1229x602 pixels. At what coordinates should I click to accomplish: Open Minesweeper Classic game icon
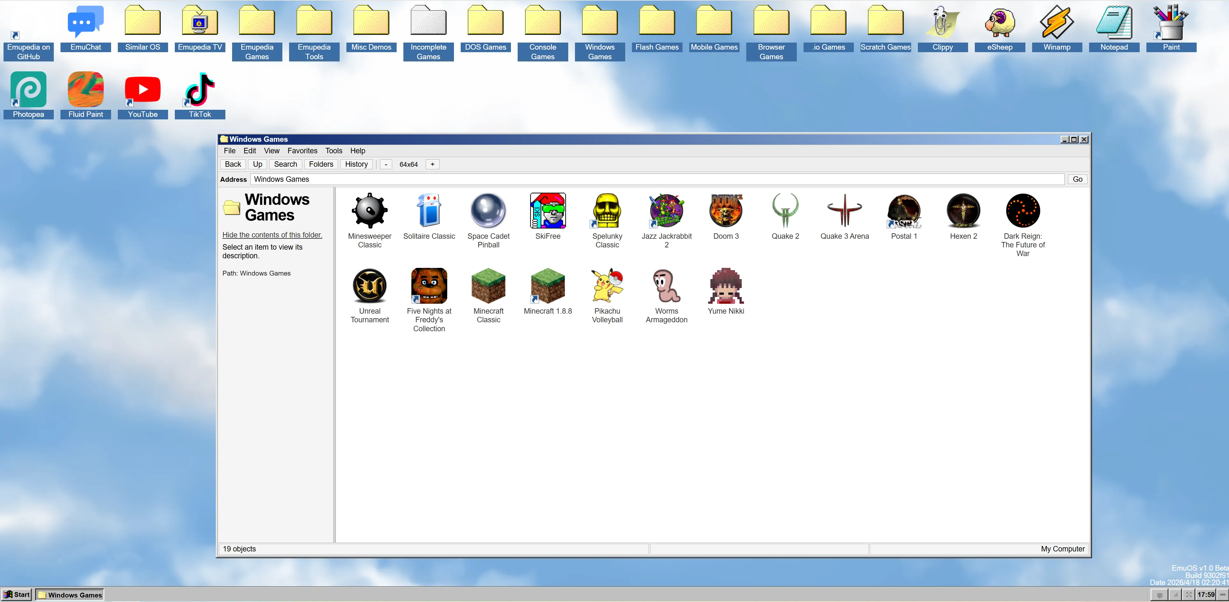click(x=369, y=210)
